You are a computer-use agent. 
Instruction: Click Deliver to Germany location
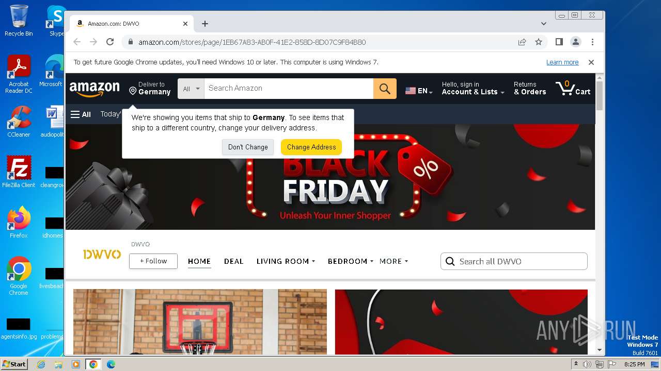point(150,89)
